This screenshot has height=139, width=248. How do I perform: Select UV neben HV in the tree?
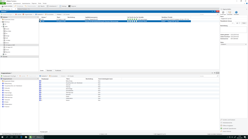click(9, 47)
